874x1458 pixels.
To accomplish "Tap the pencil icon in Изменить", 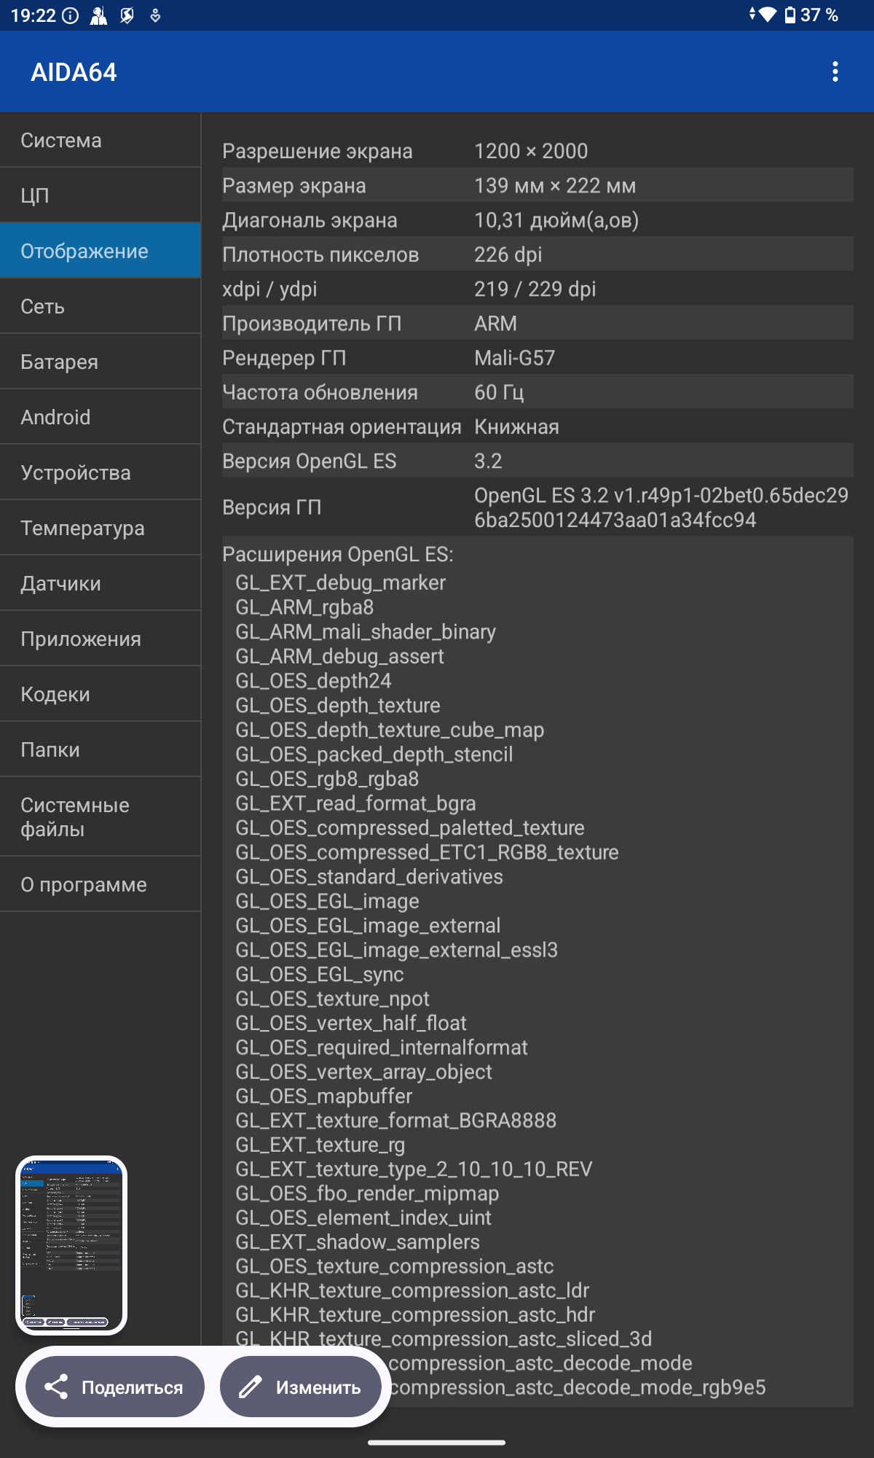I will [x=250, y=1387].
